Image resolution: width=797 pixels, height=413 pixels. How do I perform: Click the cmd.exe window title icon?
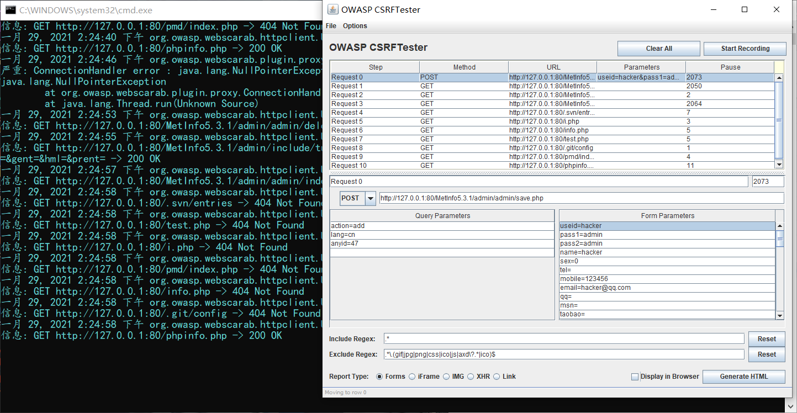coord(10,10)
